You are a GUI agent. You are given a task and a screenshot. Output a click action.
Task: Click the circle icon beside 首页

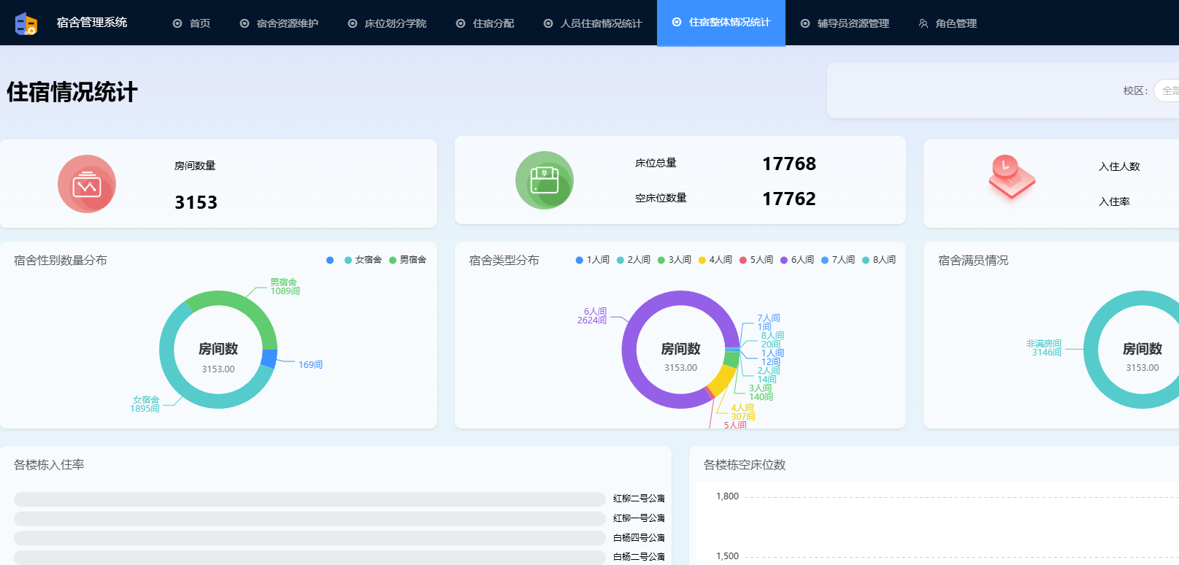coord(177,23)
